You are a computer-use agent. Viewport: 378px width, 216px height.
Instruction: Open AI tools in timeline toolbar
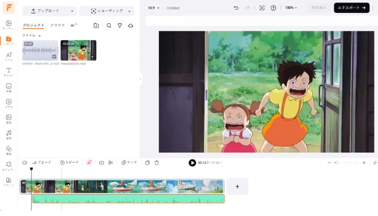[x=89, y=163]
